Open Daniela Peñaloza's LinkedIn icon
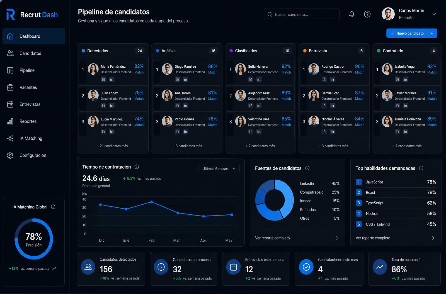 (x=406, y=132)
